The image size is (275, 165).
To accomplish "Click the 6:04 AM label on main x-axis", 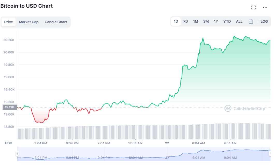I will (x=198, y=143).
